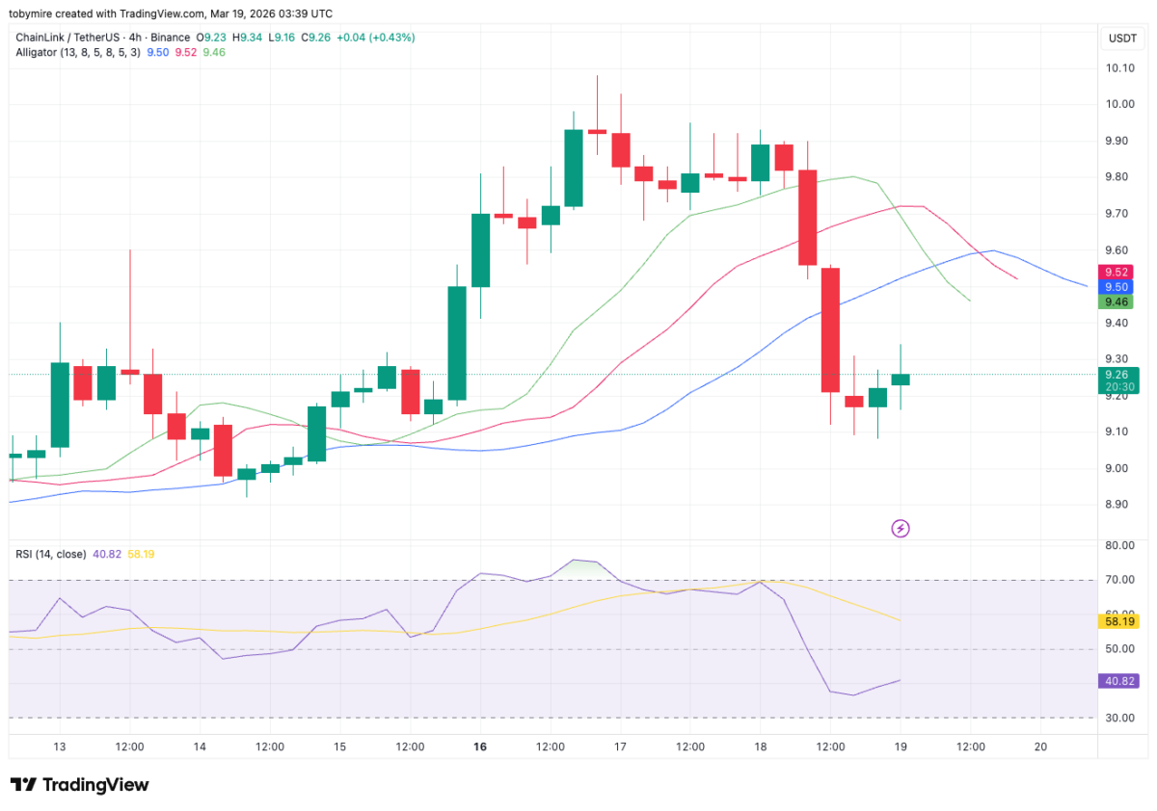Screen dimensions: 1157x811
Task: Click the current price 9.26 countdown label
Action: [1118, 380]
